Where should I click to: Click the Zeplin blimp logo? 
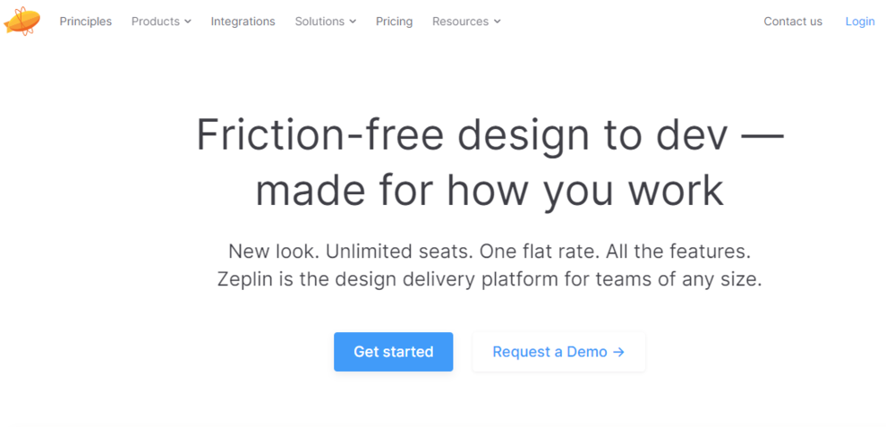(x=21, y=21)
